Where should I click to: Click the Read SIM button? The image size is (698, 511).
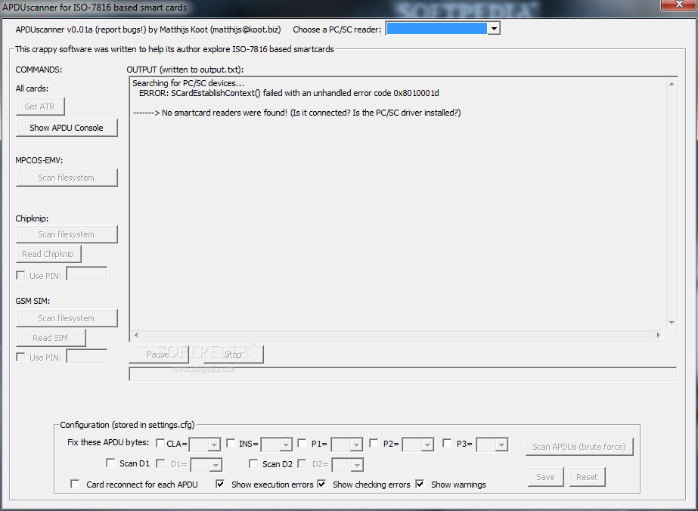pyautogui.click(x=51, y=338)
